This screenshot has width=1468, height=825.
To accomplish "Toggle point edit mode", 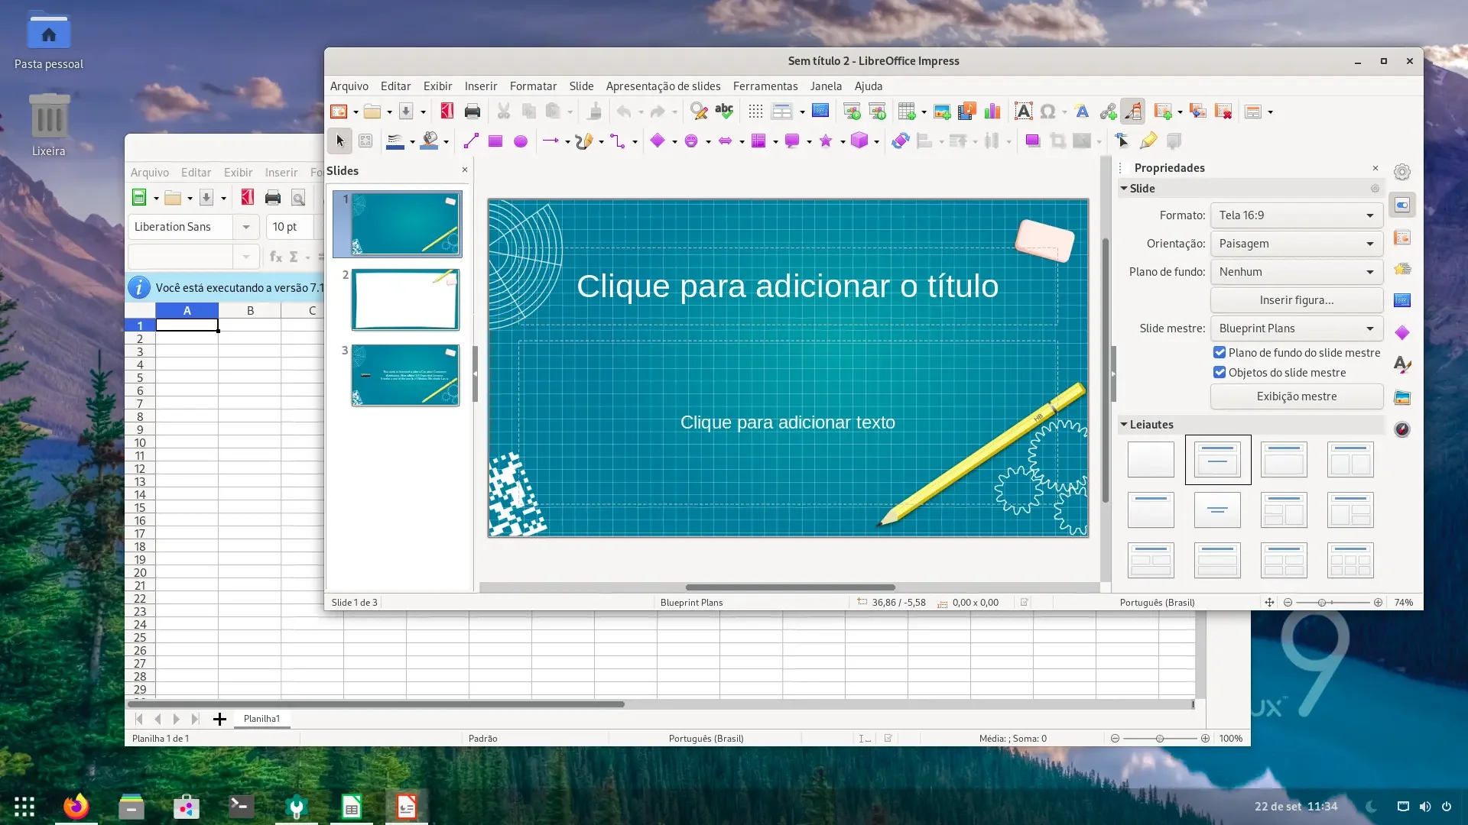I will [x=1122, y=141].
